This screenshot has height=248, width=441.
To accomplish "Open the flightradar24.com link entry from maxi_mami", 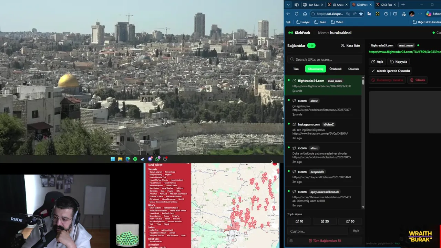I will [323, 85].
